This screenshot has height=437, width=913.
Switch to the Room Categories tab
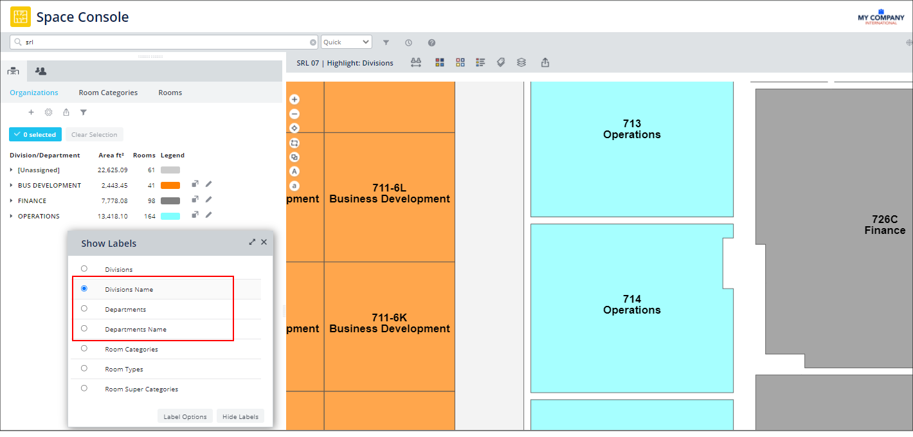(108, 93)
